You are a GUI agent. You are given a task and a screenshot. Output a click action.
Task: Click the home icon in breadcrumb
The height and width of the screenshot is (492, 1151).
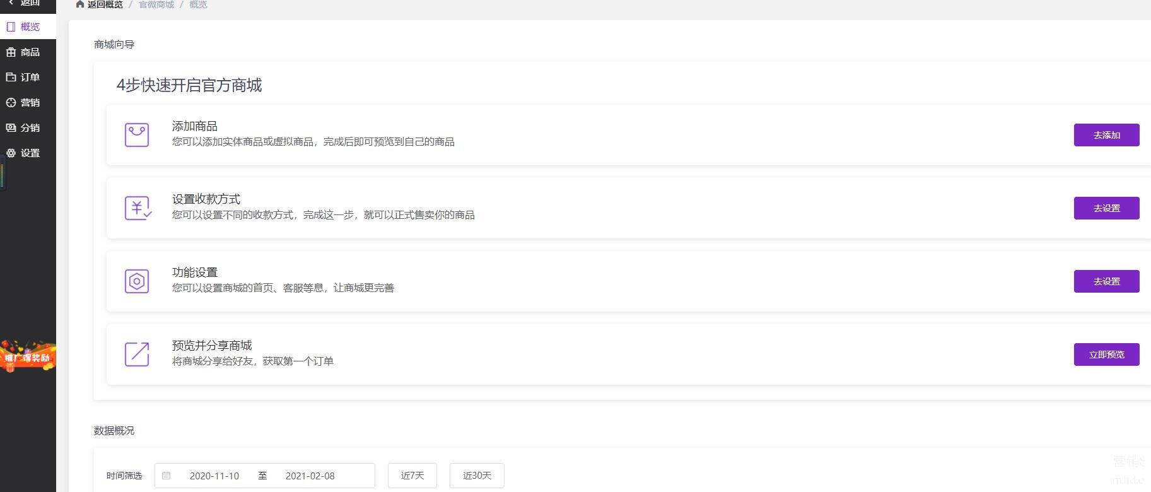(x=80, y=4)
